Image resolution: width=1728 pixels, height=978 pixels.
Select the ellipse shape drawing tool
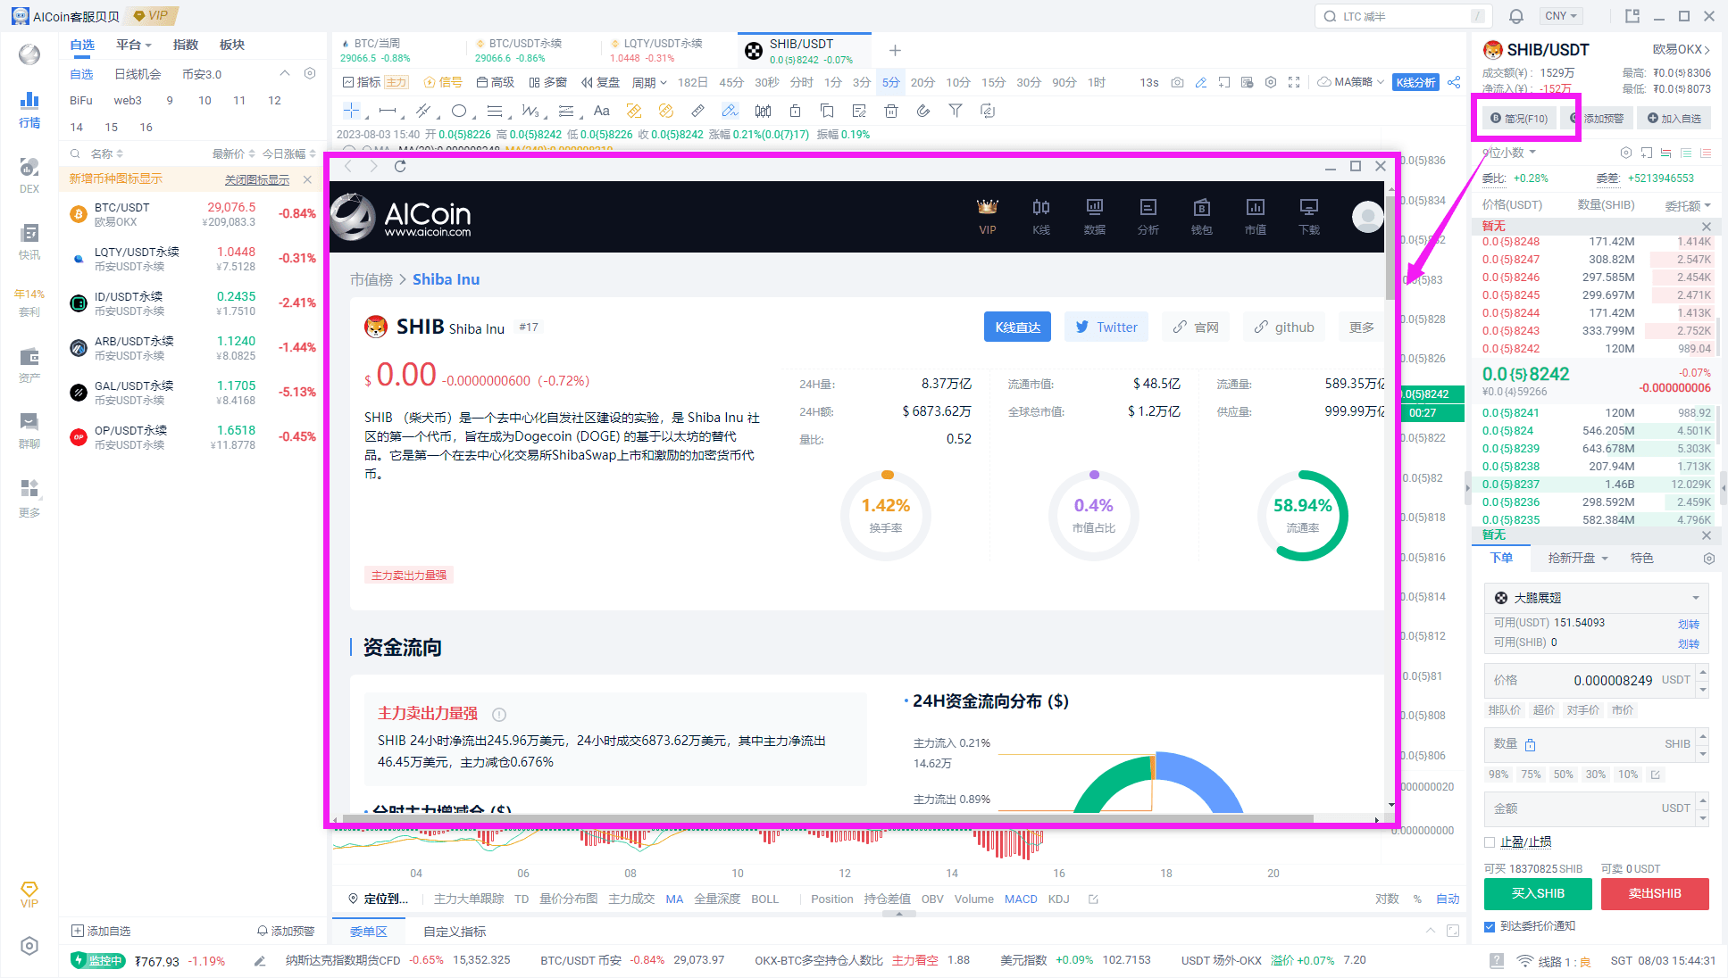pos(459,111)
